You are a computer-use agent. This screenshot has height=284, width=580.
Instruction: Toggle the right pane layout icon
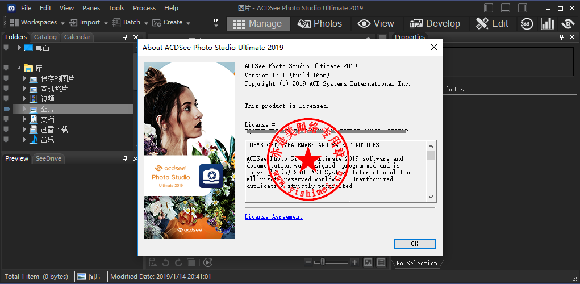pos(523,8)
